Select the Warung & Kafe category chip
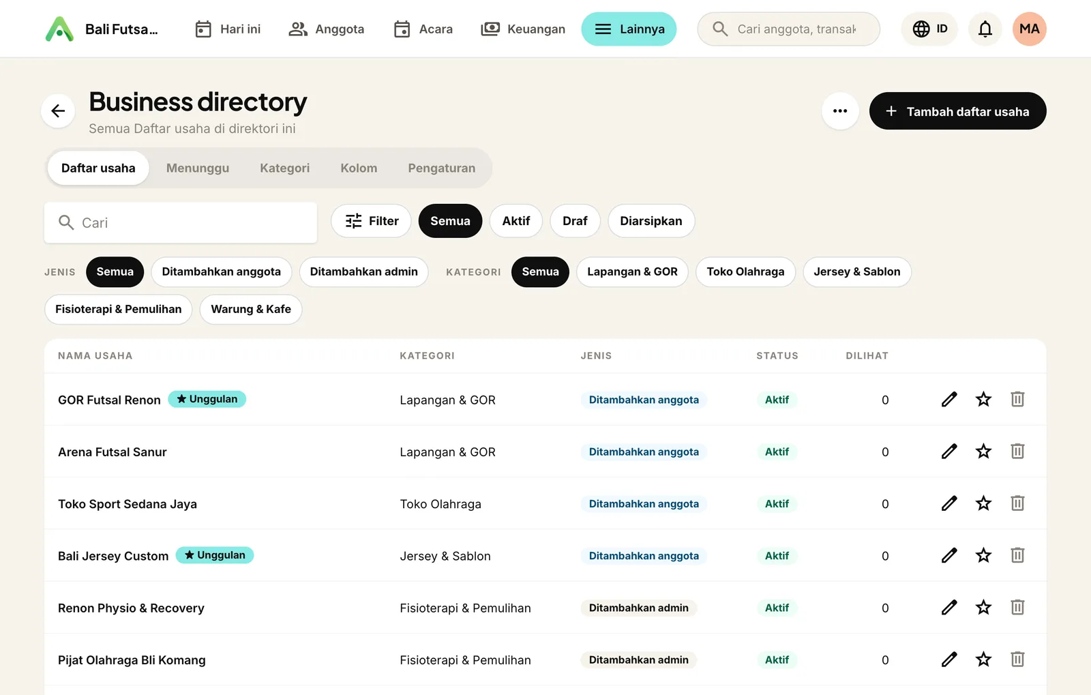Screen dimensions: 1091x695 (251, 309)
